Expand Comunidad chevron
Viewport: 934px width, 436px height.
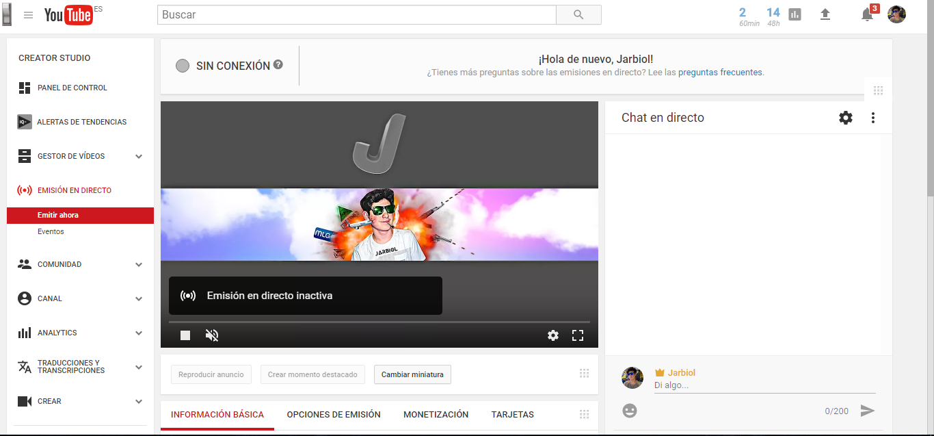(139, 265)
